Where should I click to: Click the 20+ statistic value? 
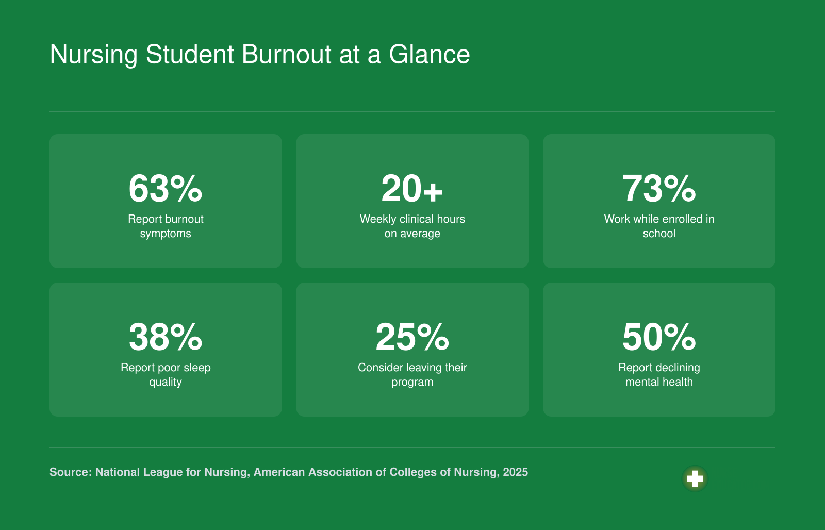click(412, 189)
